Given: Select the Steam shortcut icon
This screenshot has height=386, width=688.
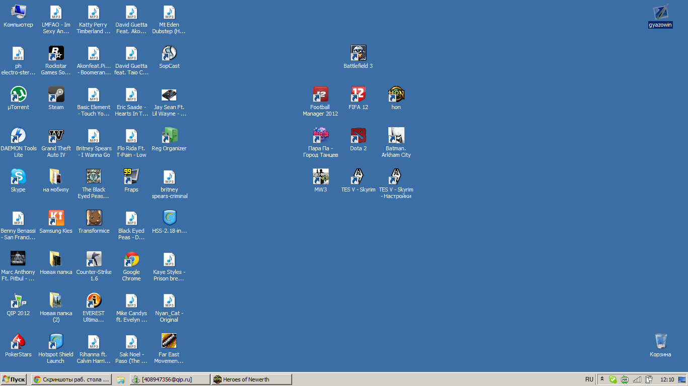Looking at the screenshot, I should point(56,99).
